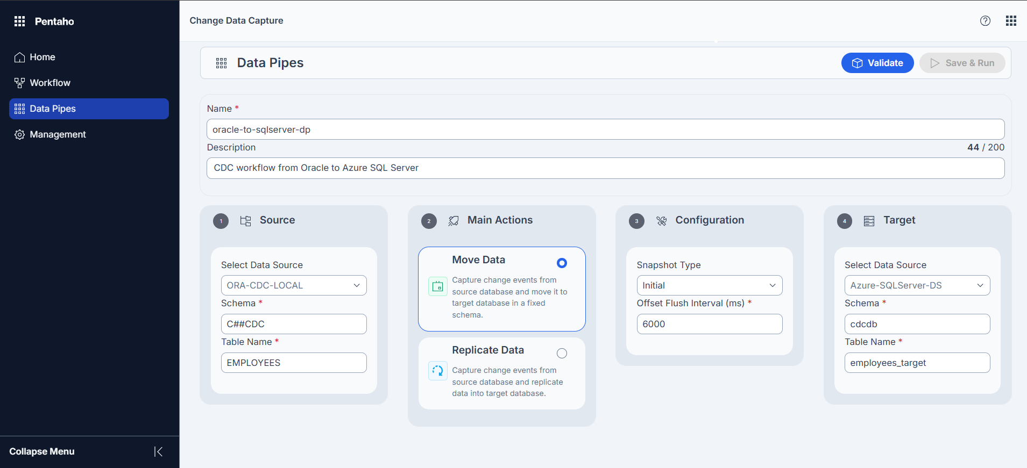Click the Move Data card title
Image resolution: width=1027 pixels, height=468 pixels.
click(478, 260)
